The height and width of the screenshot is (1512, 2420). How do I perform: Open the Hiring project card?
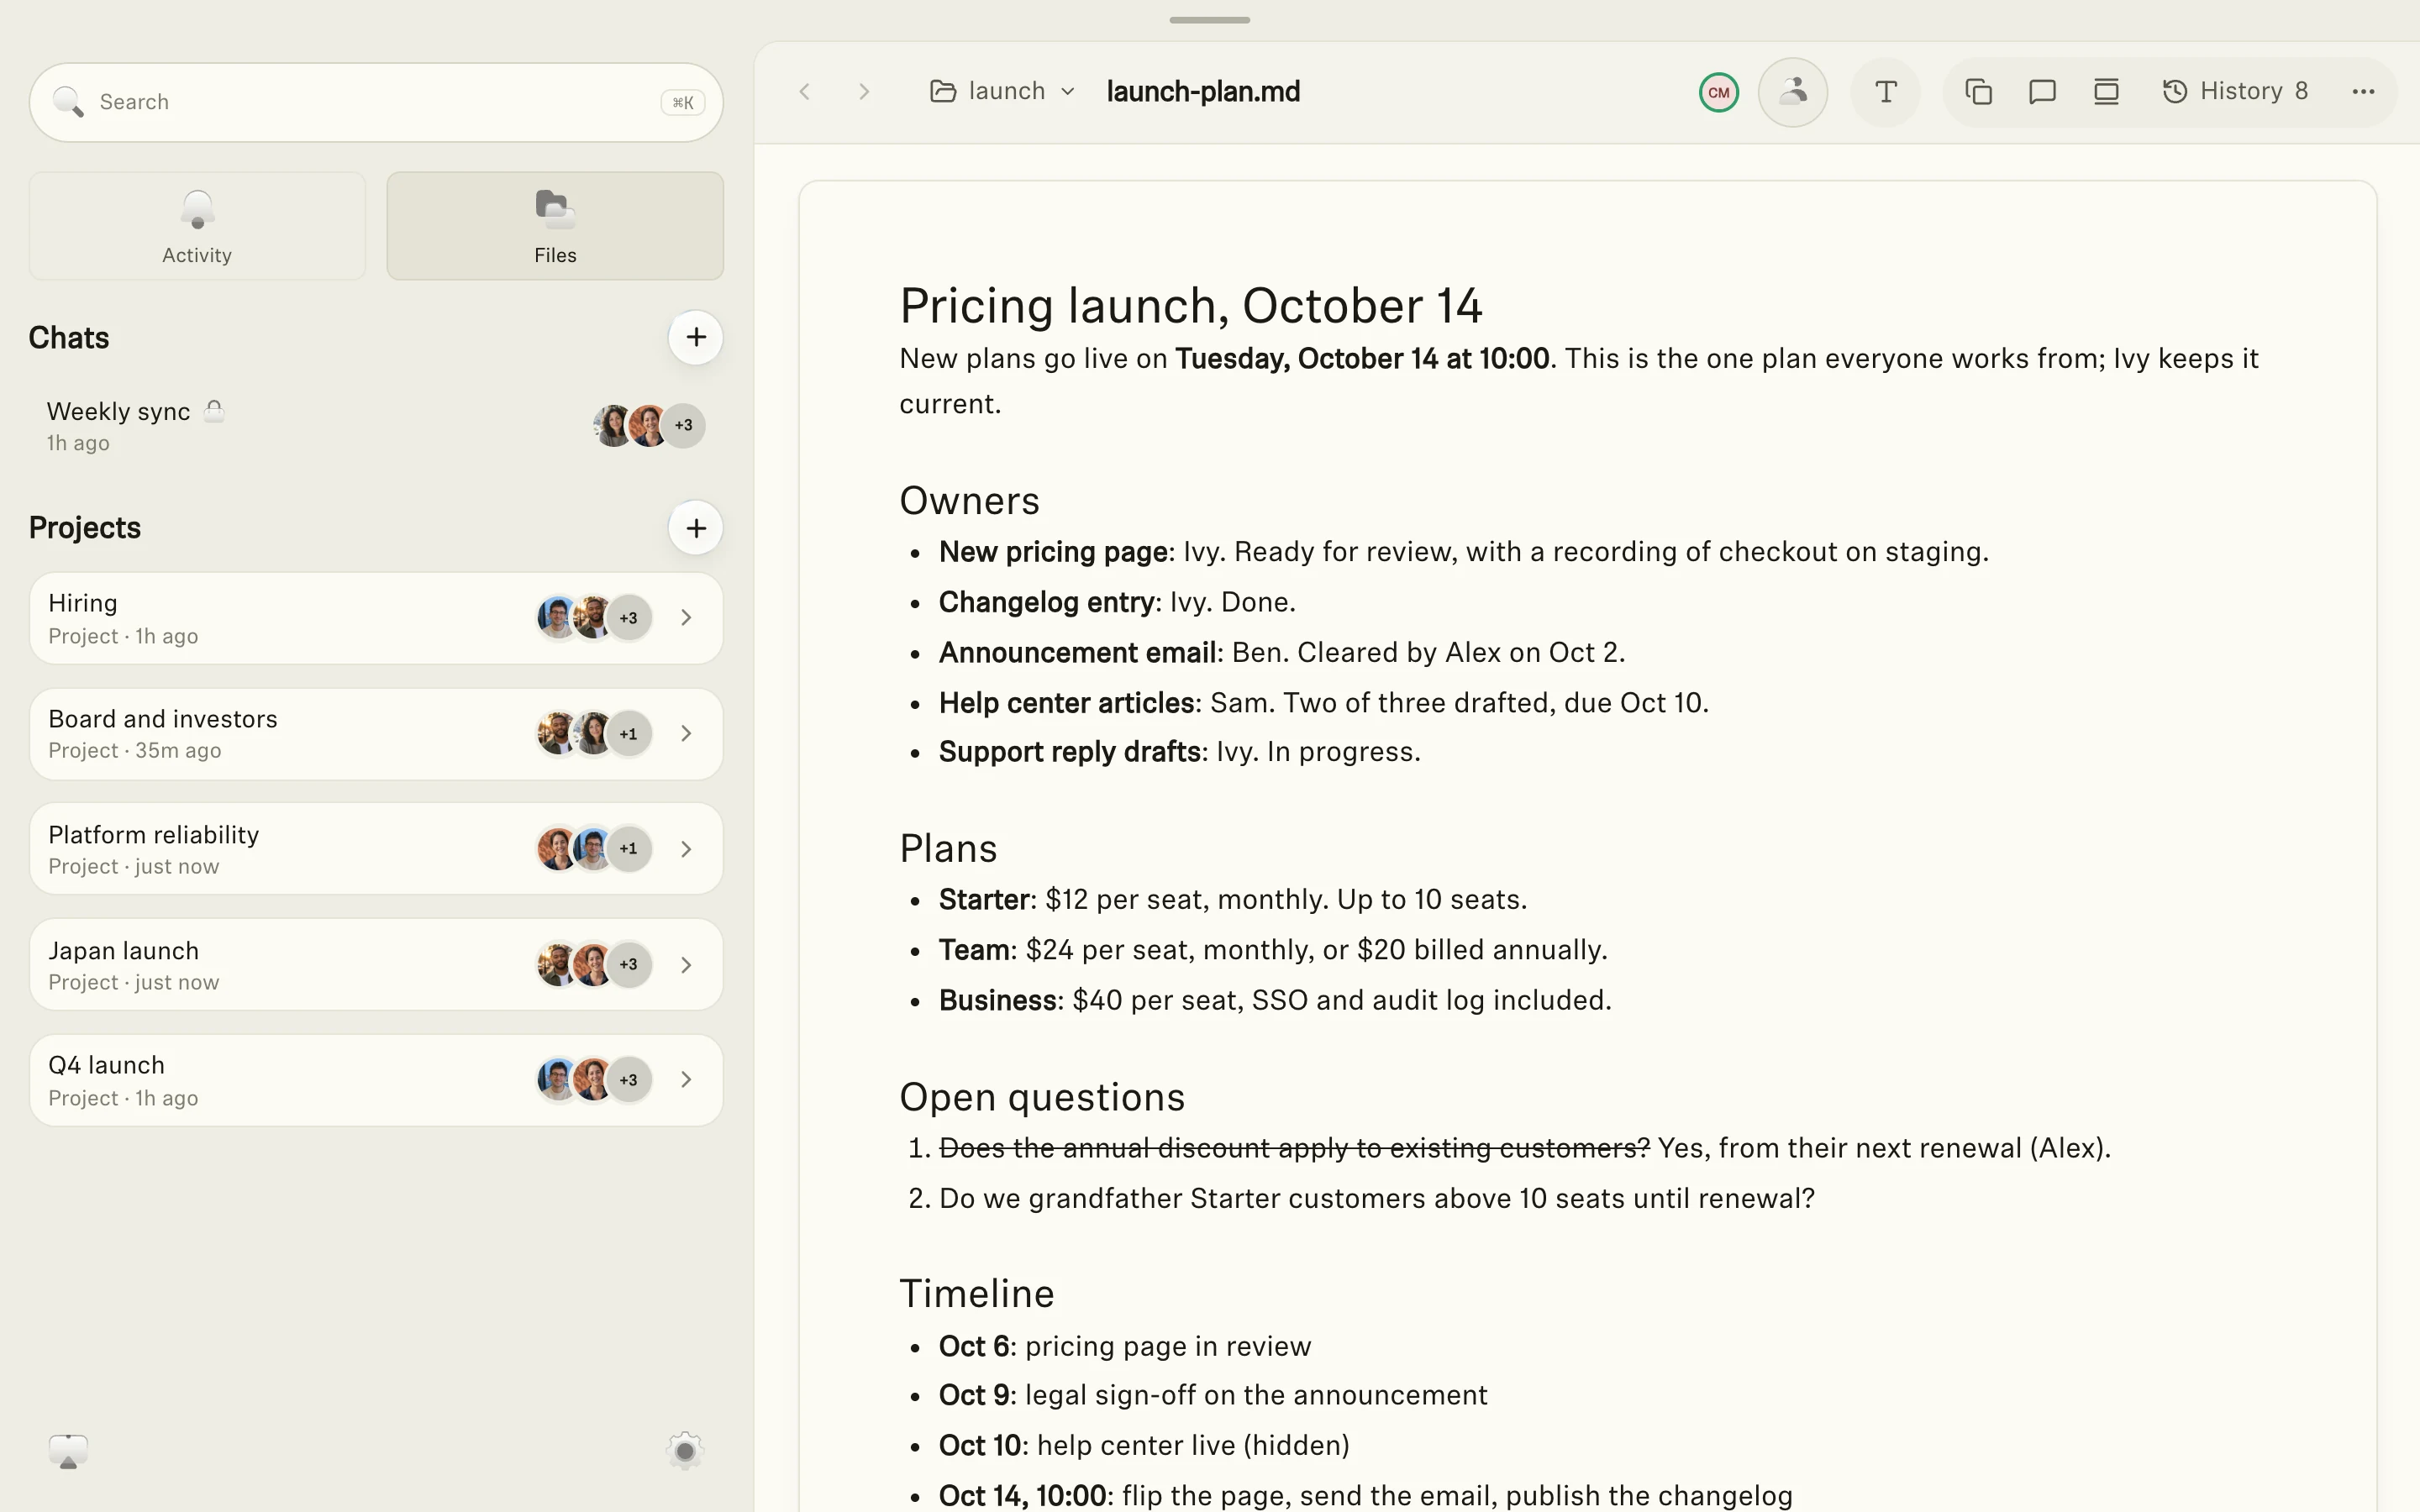376,618
